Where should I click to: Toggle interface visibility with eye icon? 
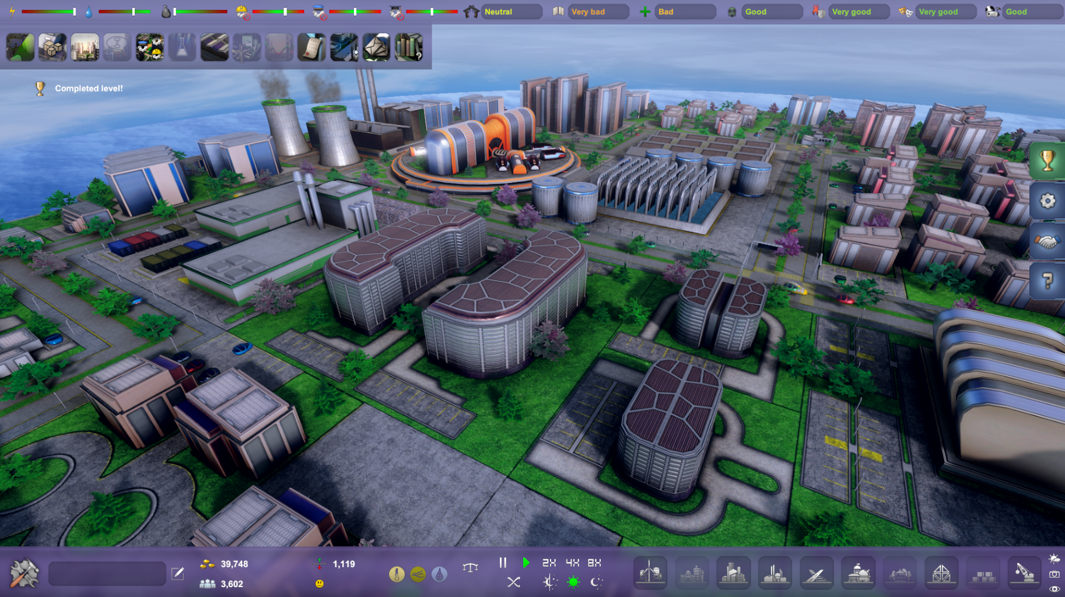(x=1055, y=589)
